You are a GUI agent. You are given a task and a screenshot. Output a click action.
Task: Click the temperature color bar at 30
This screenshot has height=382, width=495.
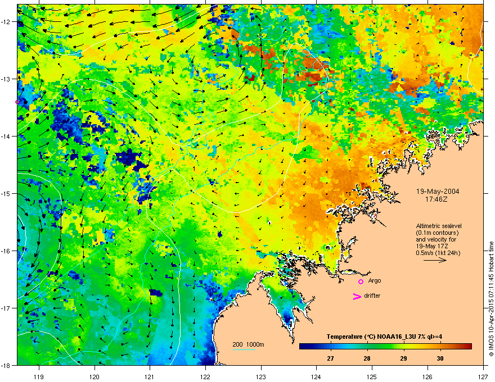point(440,347)
